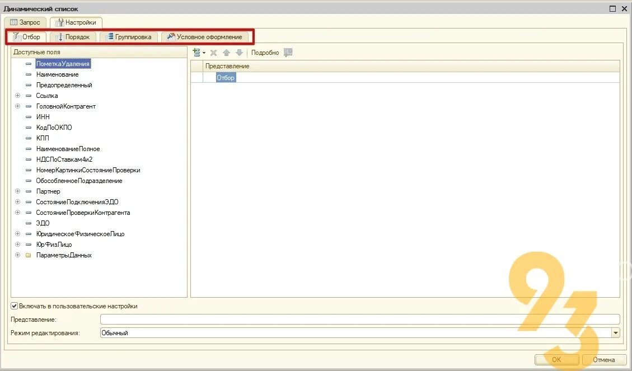Open the Условное оформление tab

205,37
